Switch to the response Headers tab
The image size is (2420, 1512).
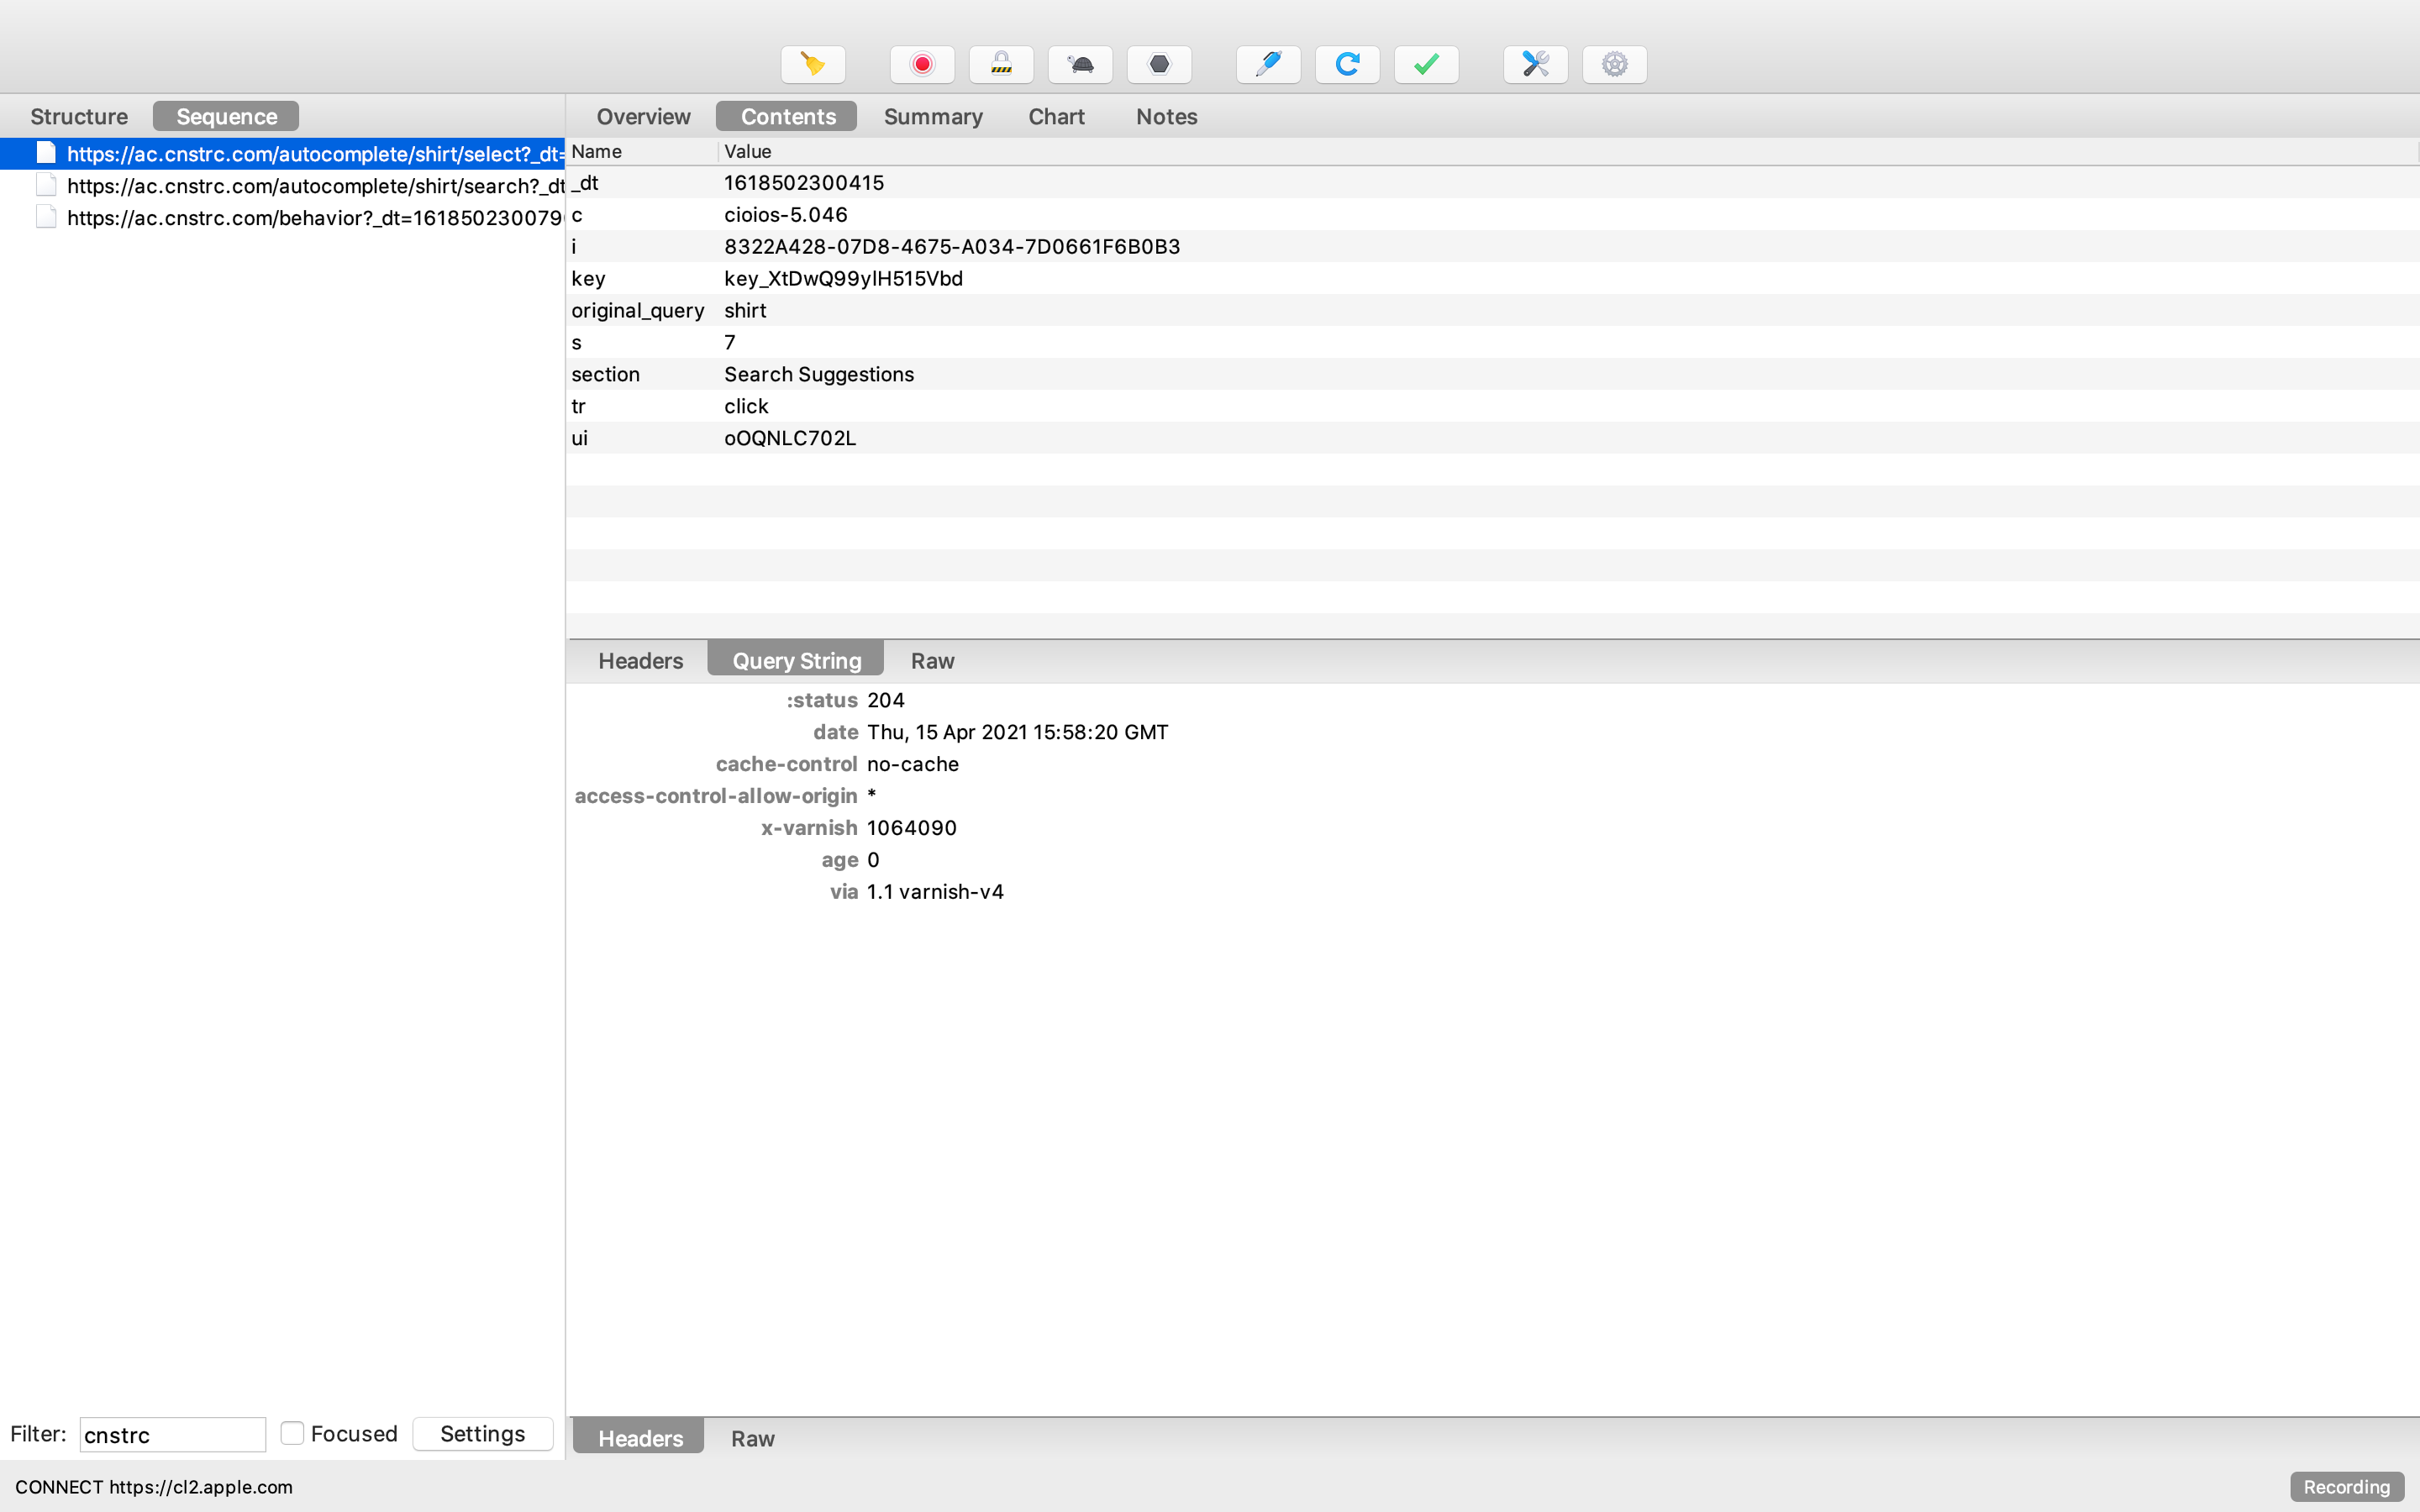[x=637, y=1436]
